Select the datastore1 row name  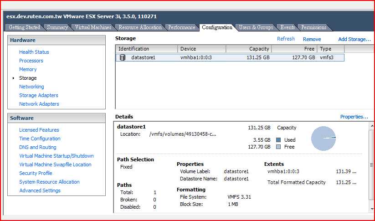pos(143,57)
